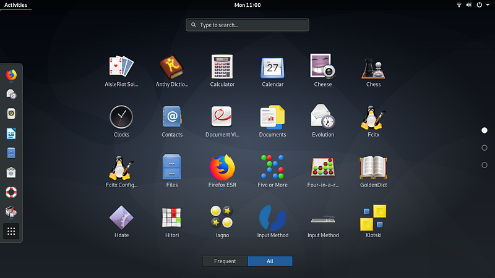Open the file cabinet Files icon in dock
Screen dimensions: 495x278
pyautogui.click(x=11, y=153)
